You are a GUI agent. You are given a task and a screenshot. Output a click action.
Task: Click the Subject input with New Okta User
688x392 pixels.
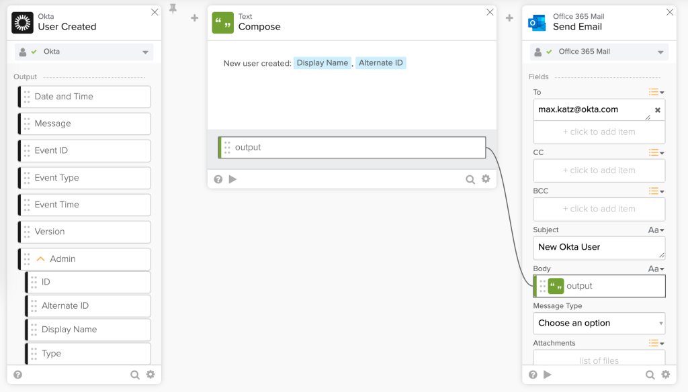click(x=599, y=247)
